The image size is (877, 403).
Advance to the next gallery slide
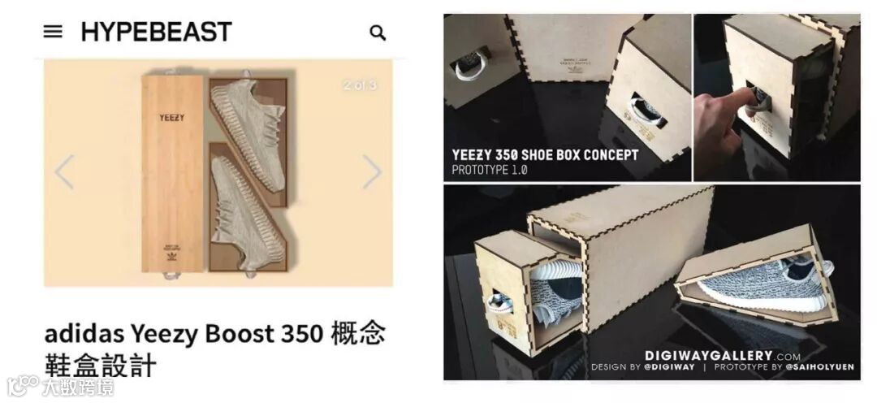(x=372, y=171)
